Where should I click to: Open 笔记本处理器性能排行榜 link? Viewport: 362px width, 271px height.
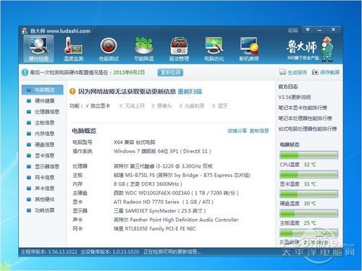pos(305,119)
